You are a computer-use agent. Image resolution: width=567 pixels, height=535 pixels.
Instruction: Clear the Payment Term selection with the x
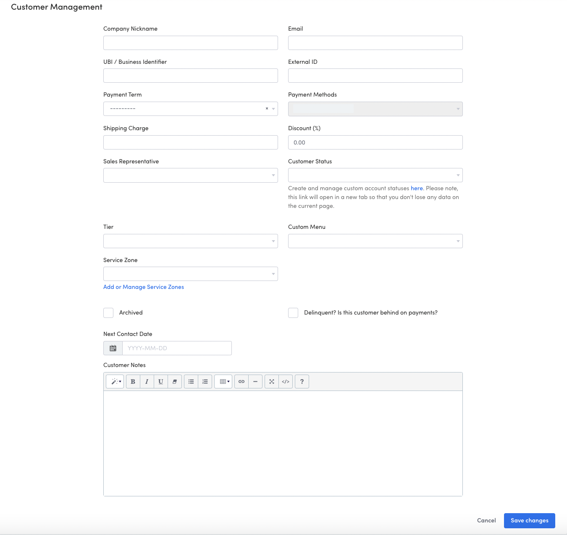[267, 108]
